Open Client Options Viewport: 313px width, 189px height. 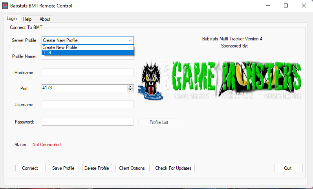click(x=132, y=168)
